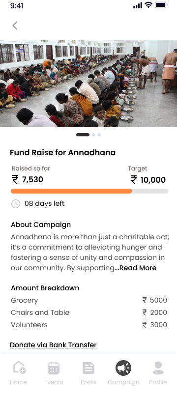Tap the rupee icon next to 10,000

click(x=134, y=180)
